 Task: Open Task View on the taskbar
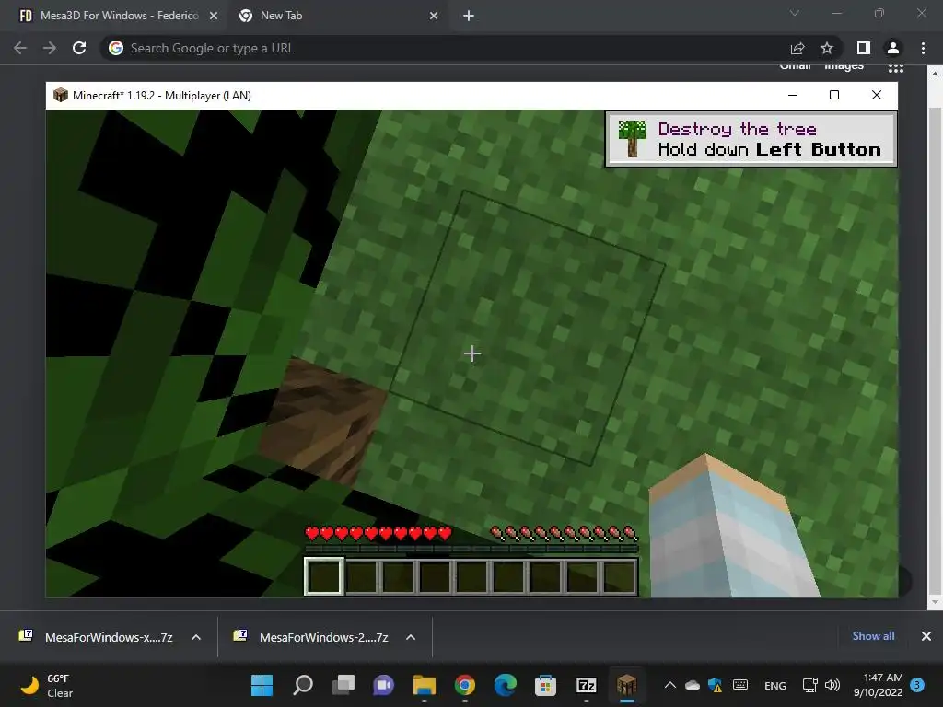(x=343, y=685)
